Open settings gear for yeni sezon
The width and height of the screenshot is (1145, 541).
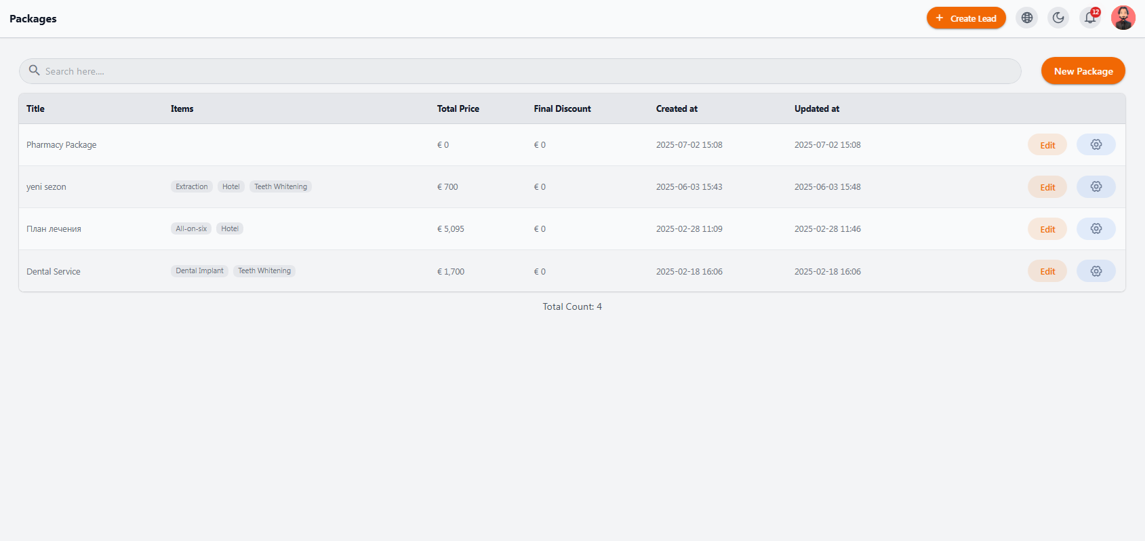coord(1096,187)
